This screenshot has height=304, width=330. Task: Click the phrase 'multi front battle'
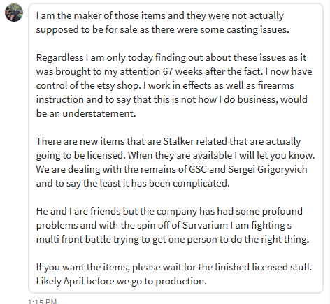73,239
